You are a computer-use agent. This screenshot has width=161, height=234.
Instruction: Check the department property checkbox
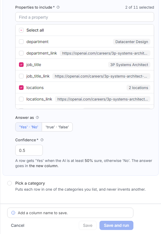click(21, 42)
